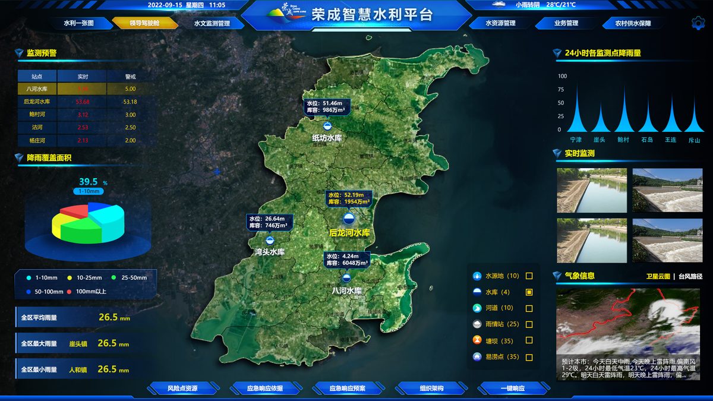Viewport: 713px width, 401px height.
Task: Click the weather cloud icon beside 小雨转阴
Action: [498, 4]
